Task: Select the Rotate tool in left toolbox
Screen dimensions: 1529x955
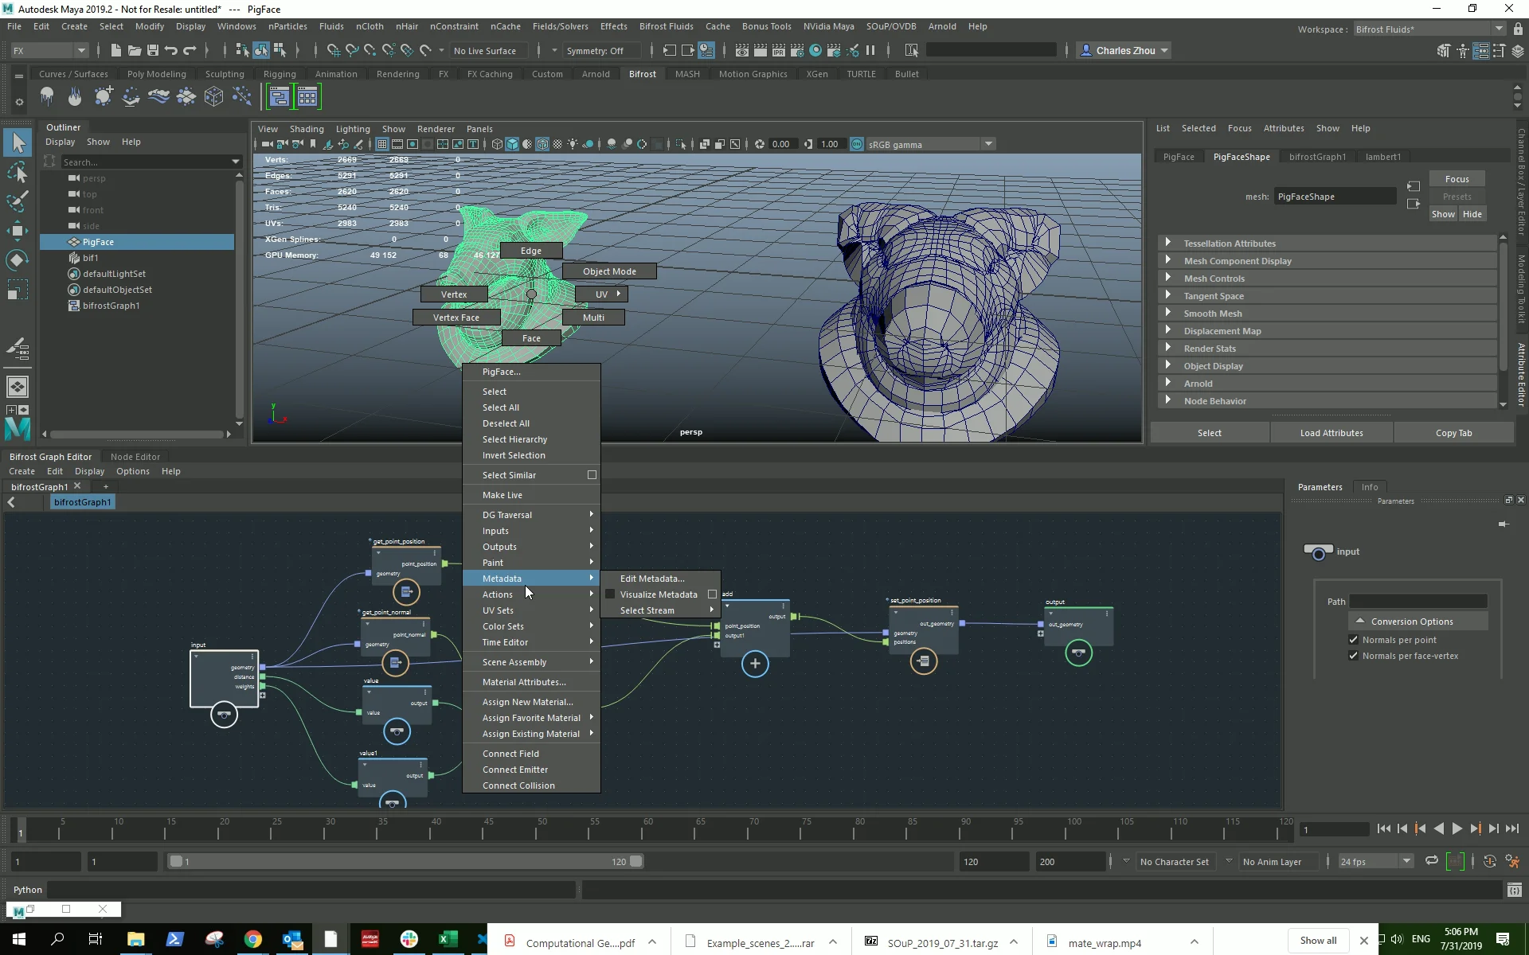Action: tap(17, 260)
